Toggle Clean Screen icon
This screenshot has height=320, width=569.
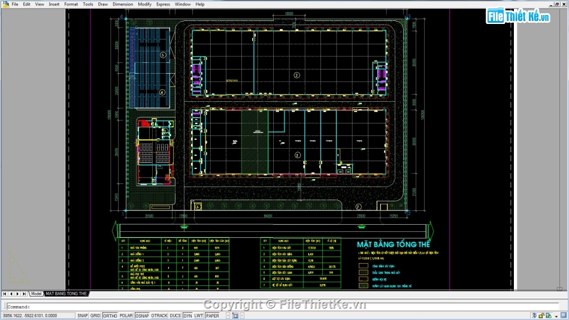tap(564, 316)
